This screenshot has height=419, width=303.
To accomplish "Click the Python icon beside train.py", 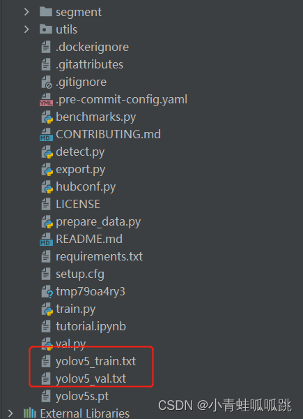I will [47, 309].
